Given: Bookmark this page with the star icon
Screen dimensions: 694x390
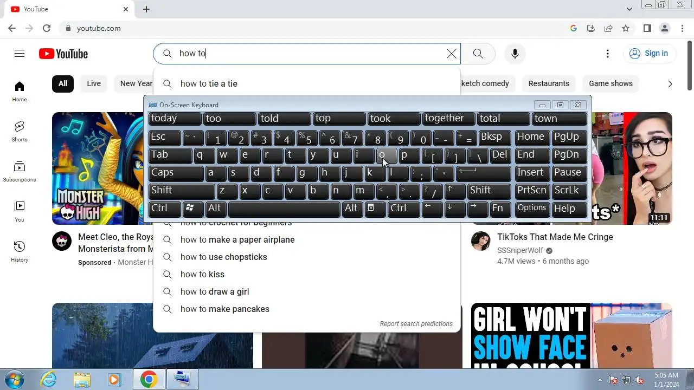Looking at the screenshot, I should click(626, 28).
